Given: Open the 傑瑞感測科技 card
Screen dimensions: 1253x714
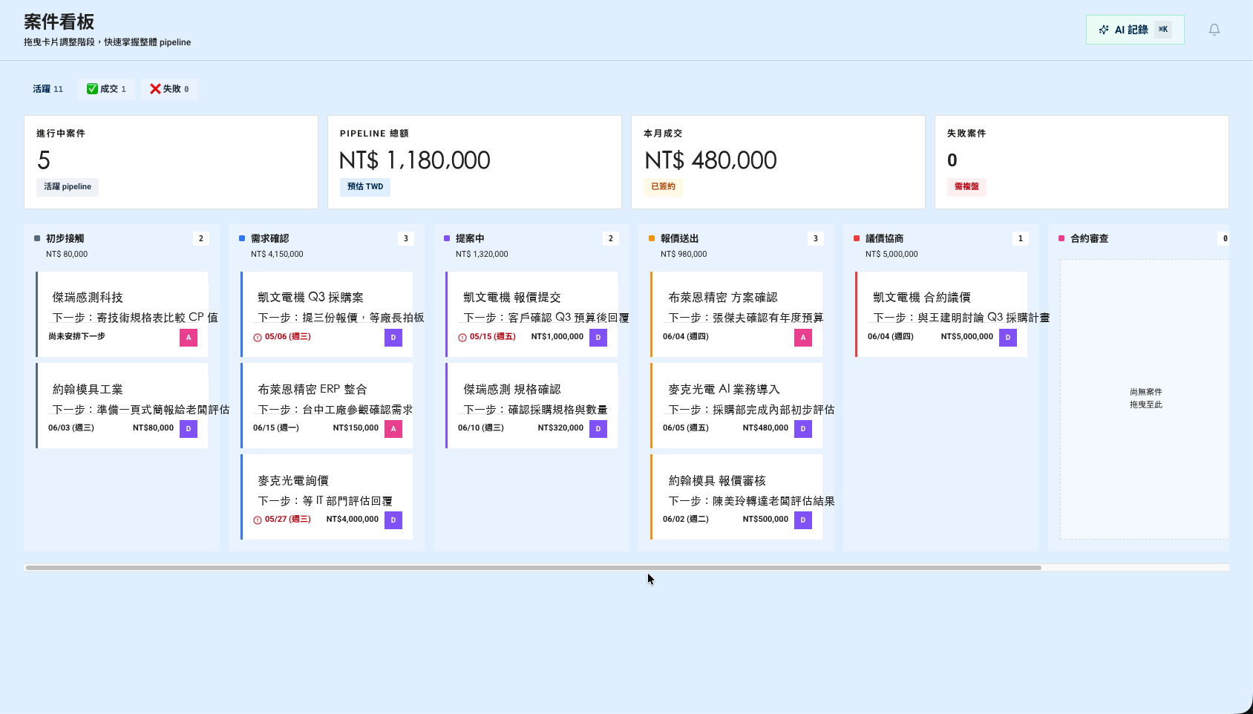Looking at the screenshot, I should pyautogui.click(x=123, y=314).
